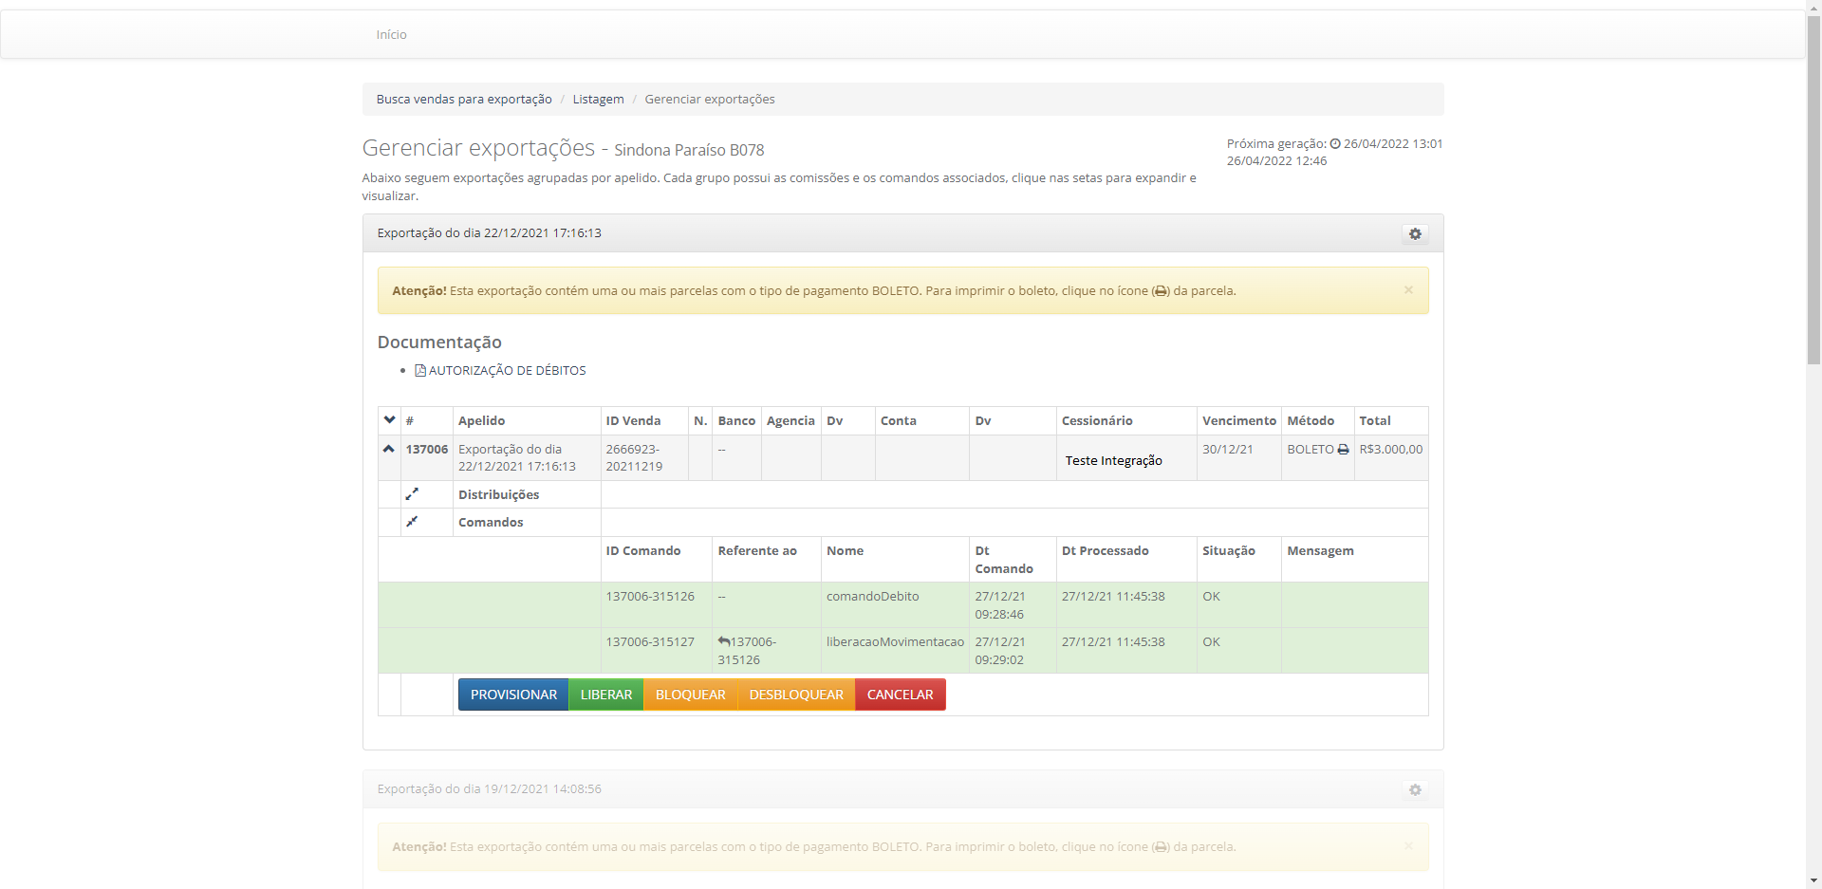Close the faded second attention alert
1822x889 pixels.
coord(1408,846)
